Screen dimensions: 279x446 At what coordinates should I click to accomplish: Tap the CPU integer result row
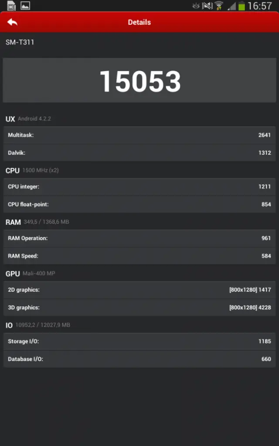click(x=139, y=186)
